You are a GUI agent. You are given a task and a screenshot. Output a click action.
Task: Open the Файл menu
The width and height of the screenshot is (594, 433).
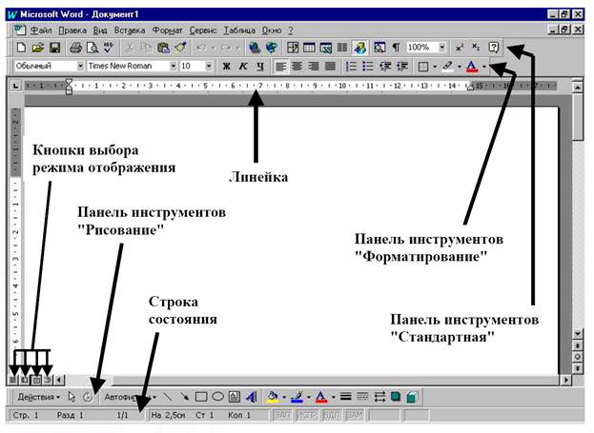tap(40, 30)
